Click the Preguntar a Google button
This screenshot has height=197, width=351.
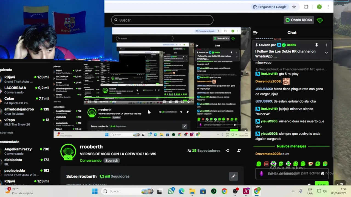[270, 7]
